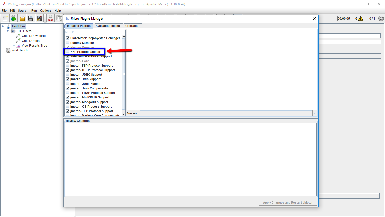This screenshot has width=385, height=217.
Task: Click the Open folder toolbar icon
Action: coord(22,18)
